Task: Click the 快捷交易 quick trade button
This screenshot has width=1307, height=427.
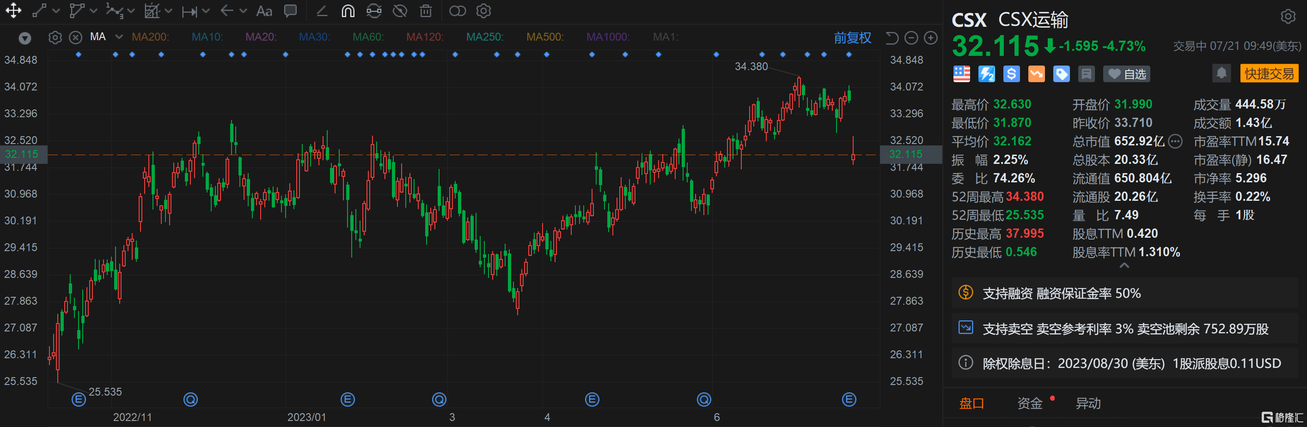Action: point(1269,73)
